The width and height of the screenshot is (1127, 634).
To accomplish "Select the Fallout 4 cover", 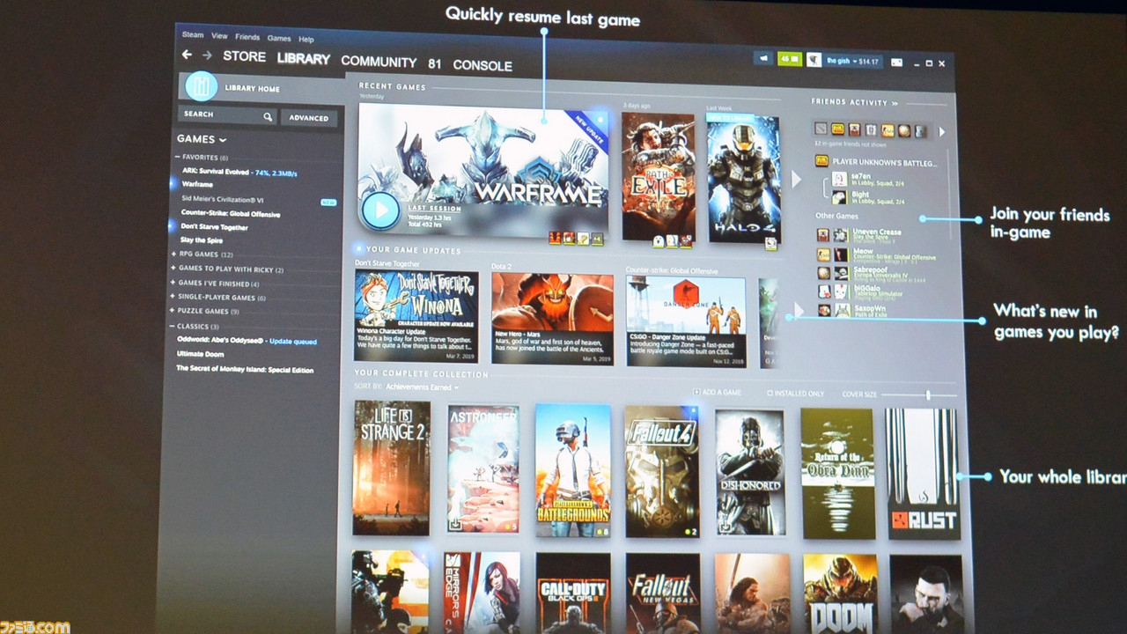I will [661, 471].
